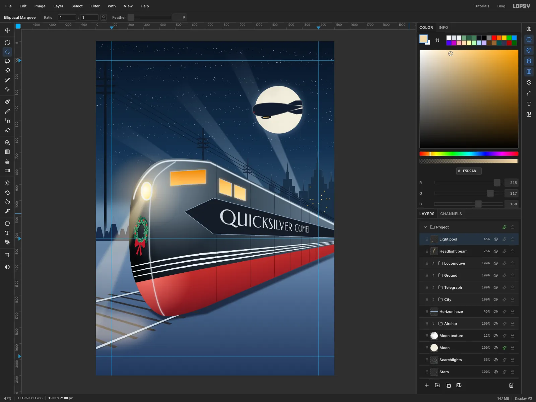
Task: Click the hex color input field
Action: coord(469,171)
